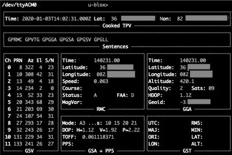Viewport: 232px width, 155px height.
Task: Click the GPGSA sentence name
Action: click(67, 39)
